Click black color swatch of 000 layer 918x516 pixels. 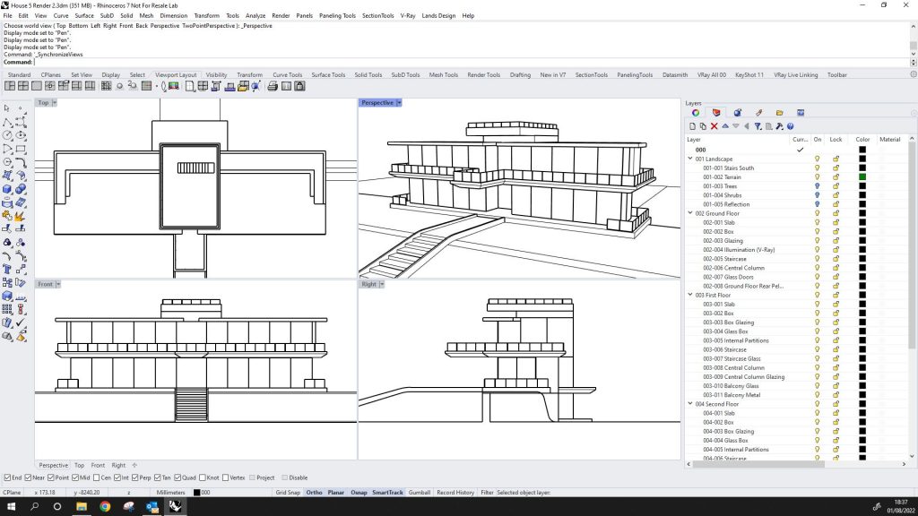pos(862,150)
